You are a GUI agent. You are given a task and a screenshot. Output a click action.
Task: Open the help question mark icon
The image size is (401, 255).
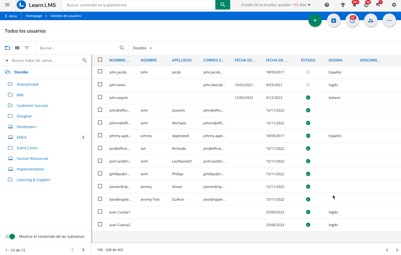coord(327,5)
